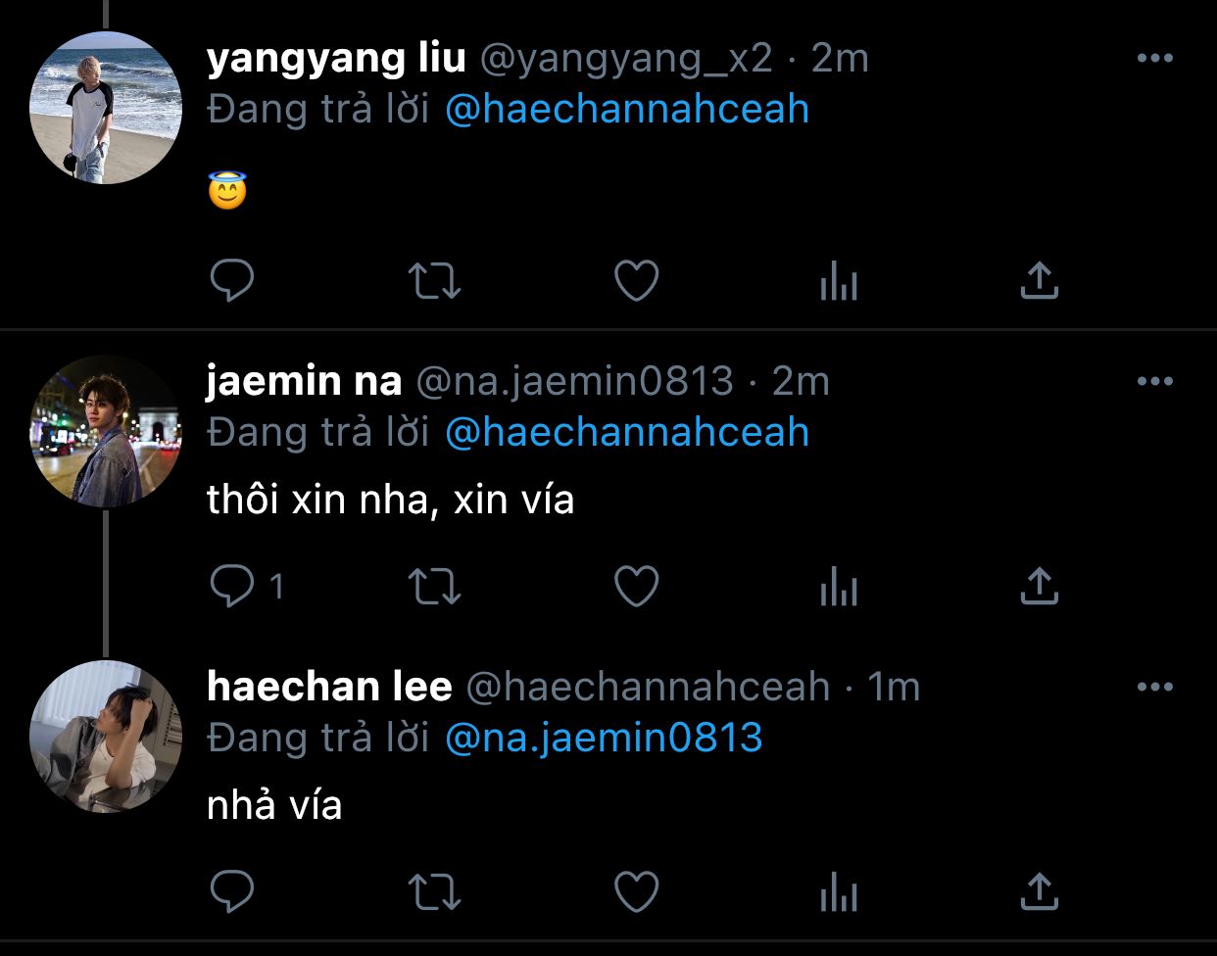Like yangyang liu's tweet
Image resolution: width=1217 pixels, height=956 pixels.
[x=636, y=281]
